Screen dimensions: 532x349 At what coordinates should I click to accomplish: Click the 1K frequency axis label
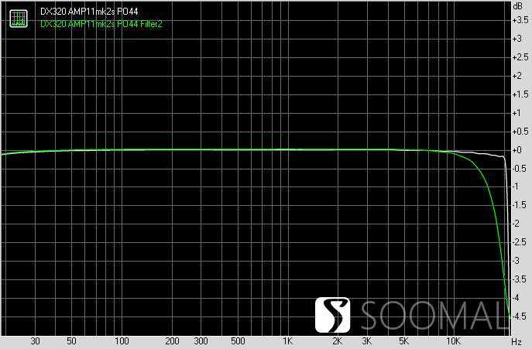(287, 341)
